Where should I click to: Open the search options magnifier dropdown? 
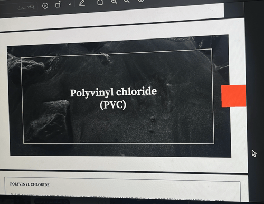coord(31,7)
